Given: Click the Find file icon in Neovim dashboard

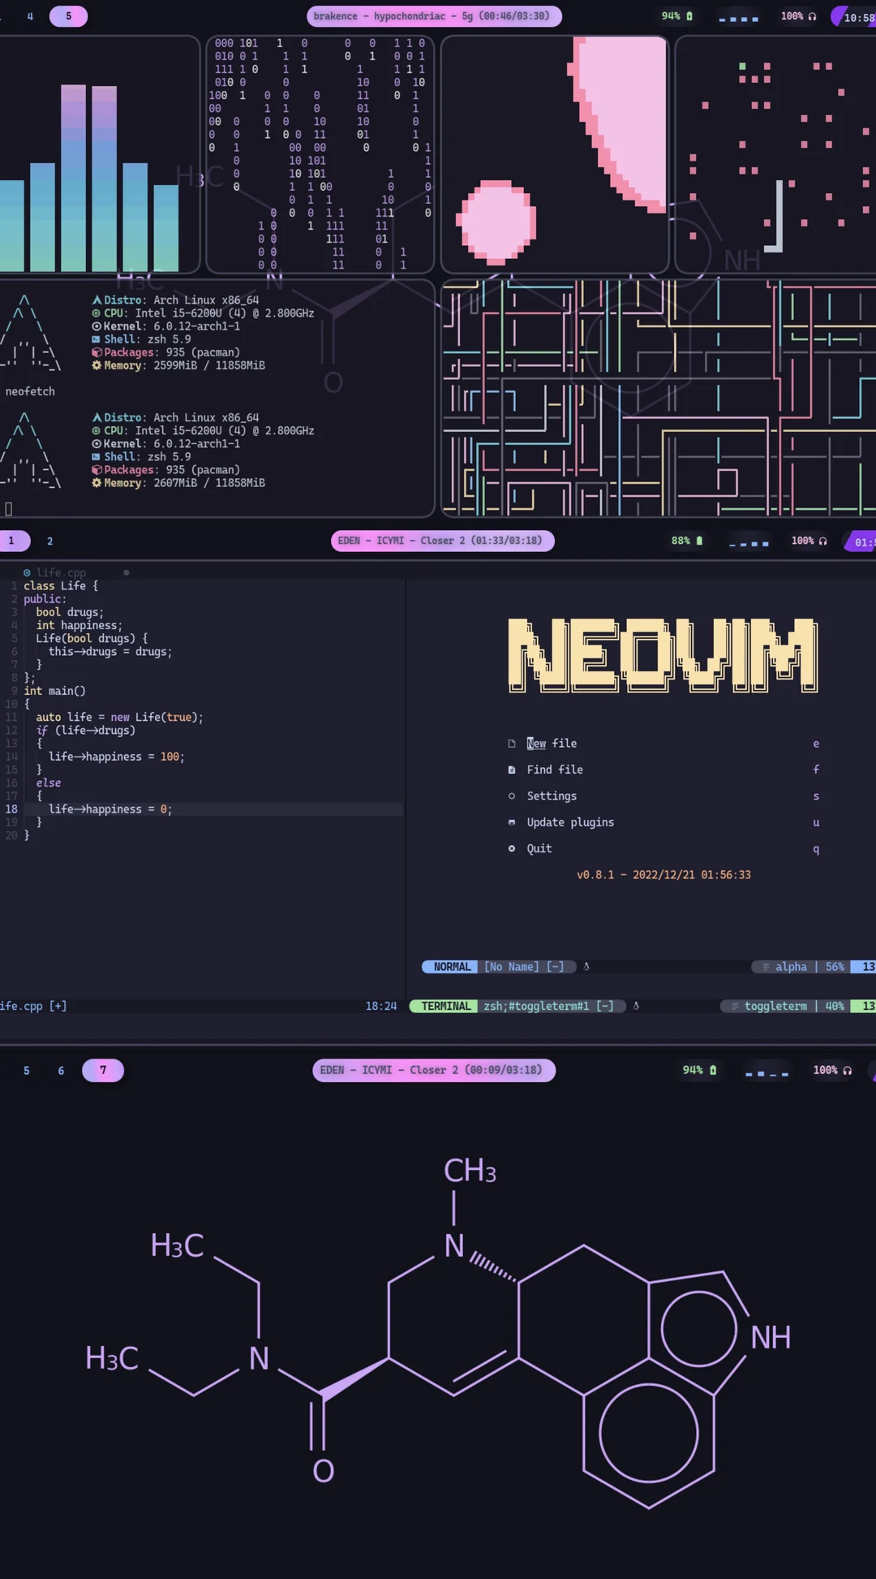Looking at the screenshot, I should click(512, 770).
